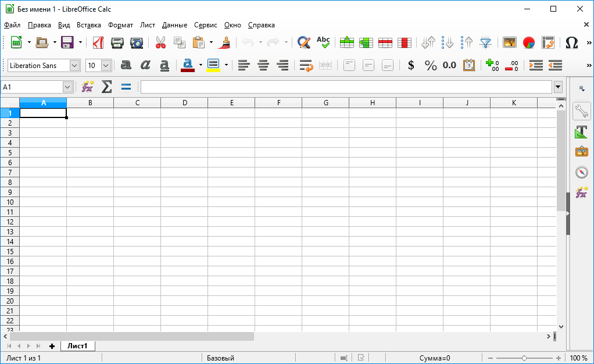
Task: Toggle wrap text in cell
Action: 306,65
